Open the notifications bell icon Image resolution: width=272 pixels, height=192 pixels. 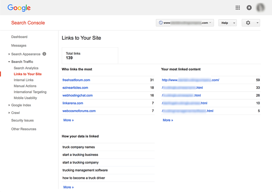pyautogui.click(x=249, y=8)
